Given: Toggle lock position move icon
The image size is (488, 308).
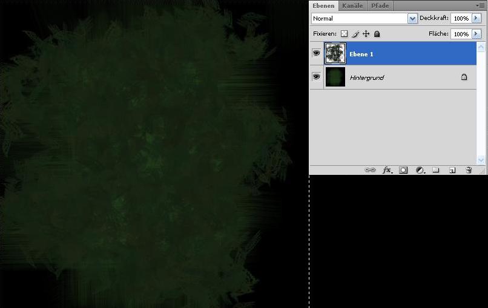Looking at the screenshot, I should pos(366,34).
